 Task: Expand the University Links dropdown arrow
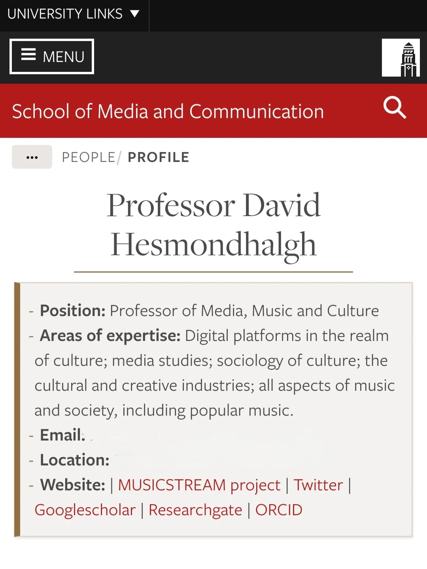tap(135, 14)
